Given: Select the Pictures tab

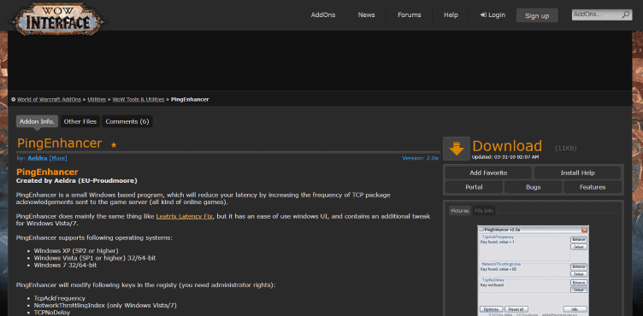Looking at the screenshot, I should coord(460,211).
